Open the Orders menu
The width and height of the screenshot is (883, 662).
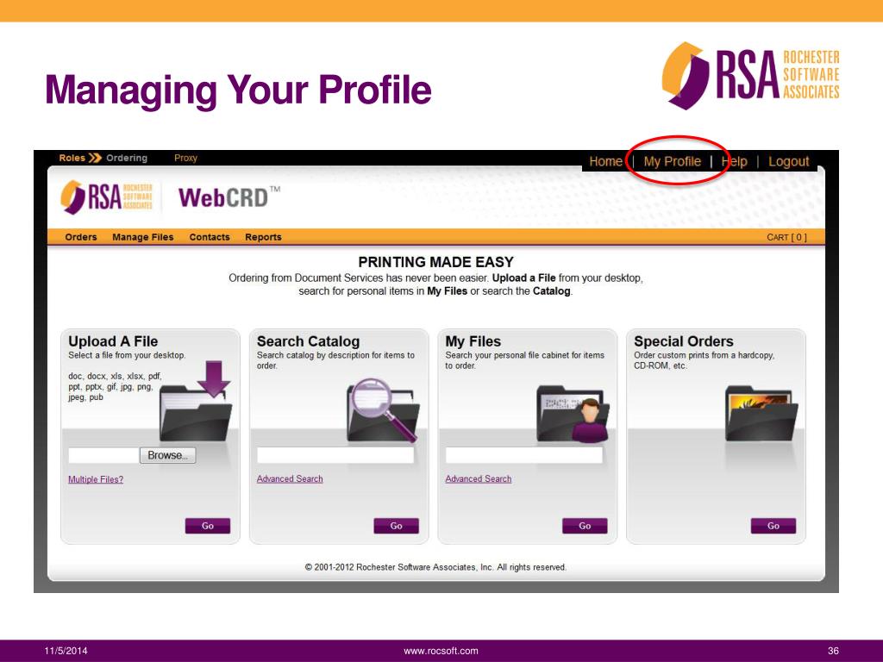[81, 237]
